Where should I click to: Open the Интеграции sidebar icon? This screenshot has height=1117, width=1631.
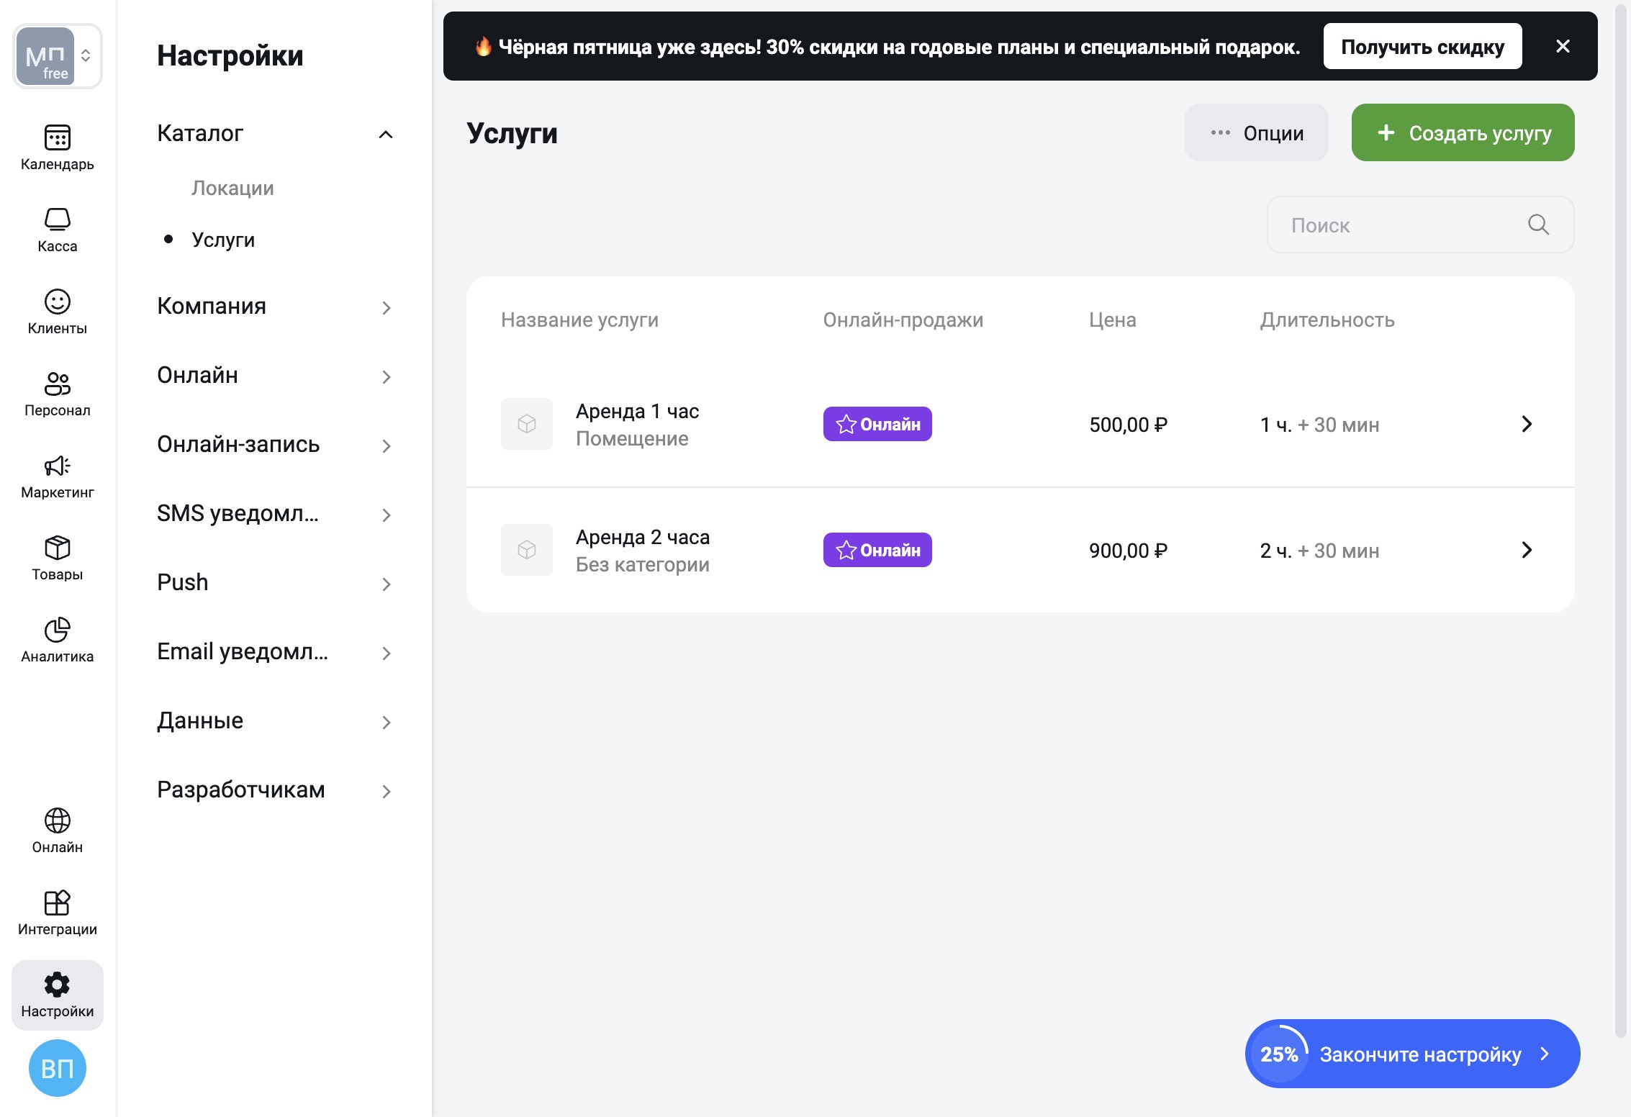(57, 903)
